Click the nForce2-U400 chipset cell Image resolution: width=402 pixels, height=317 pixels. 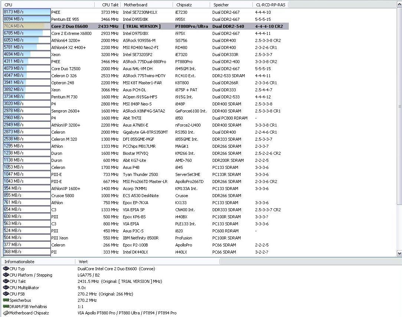(x=188, y=125)
